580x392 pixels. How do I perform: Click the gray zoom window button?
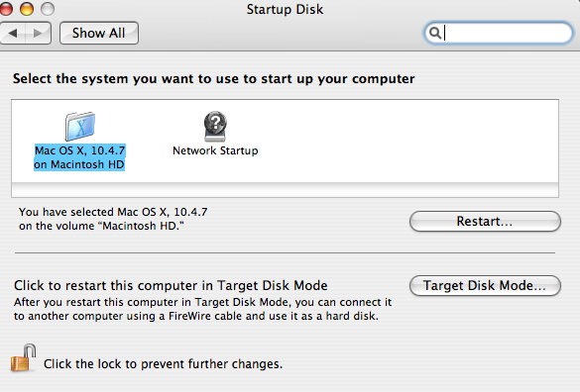48,9
